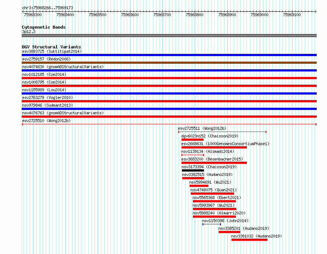327x254 pixels.
Task: Open the nsv1155989 (Lou2014) variant label
Action: pos(44,90)
